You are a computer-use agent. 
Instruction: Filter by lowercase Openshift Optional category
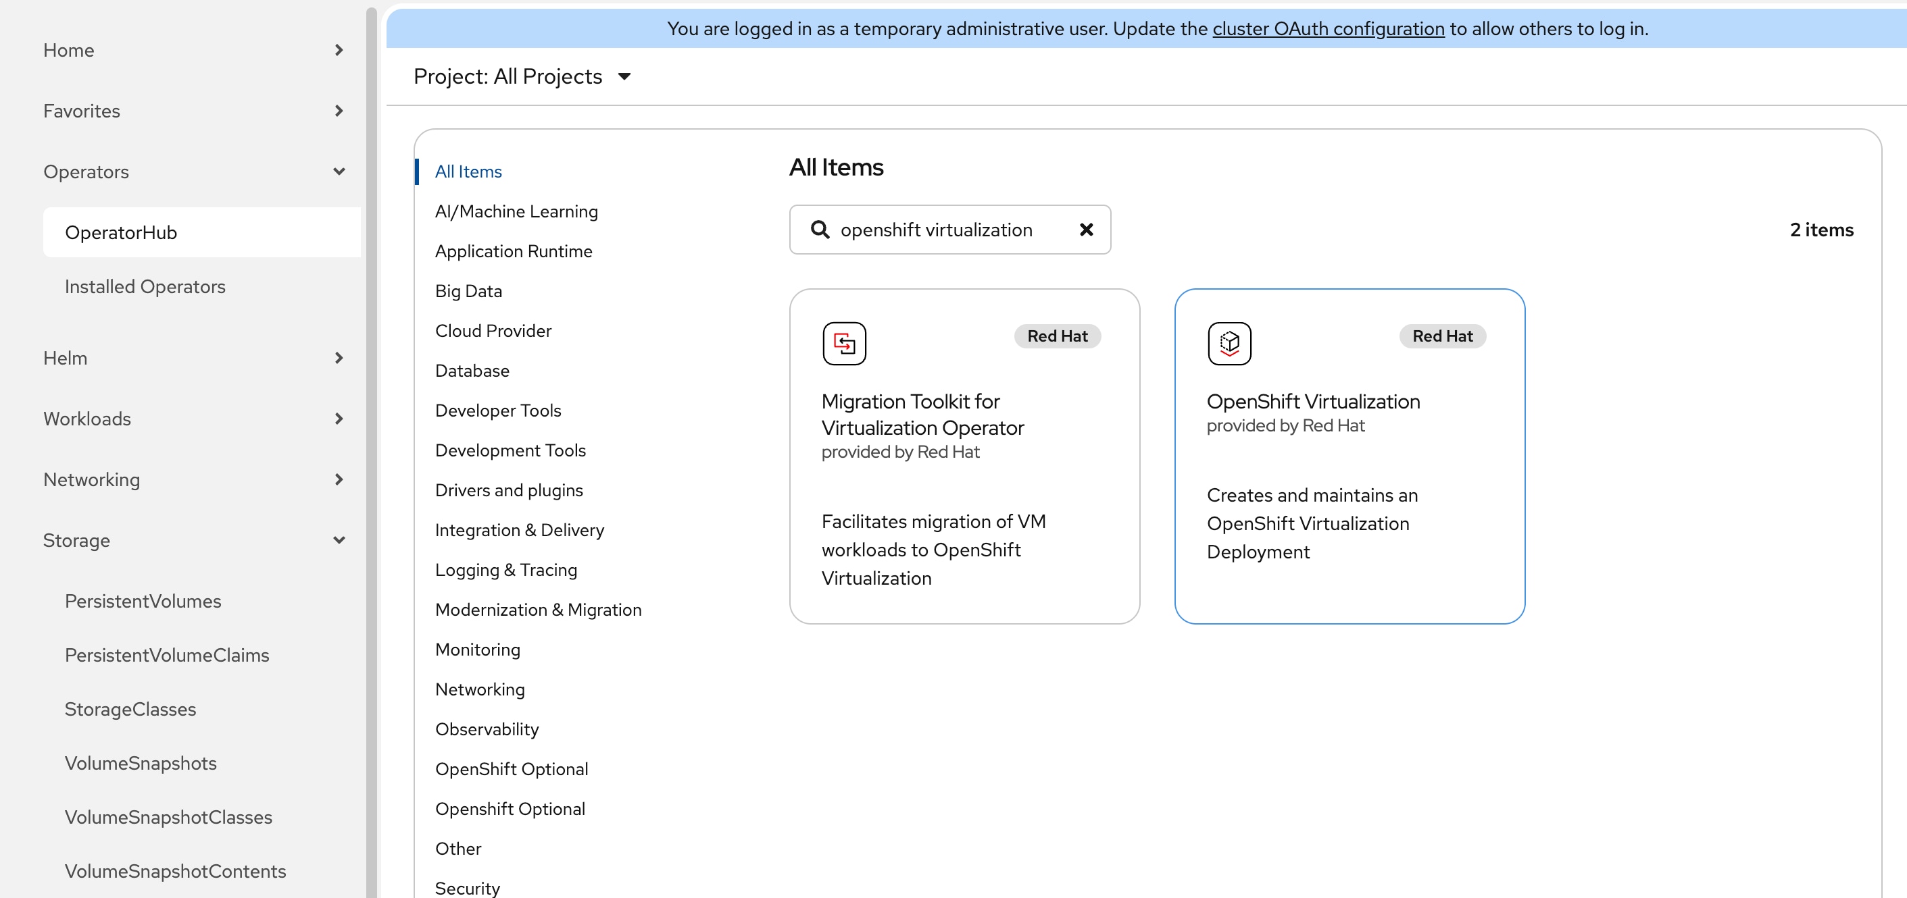pyautogui.click(x=510, y=810)
